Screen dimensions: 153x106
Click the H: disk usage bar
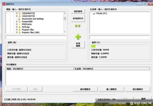[x=120, y=46]
